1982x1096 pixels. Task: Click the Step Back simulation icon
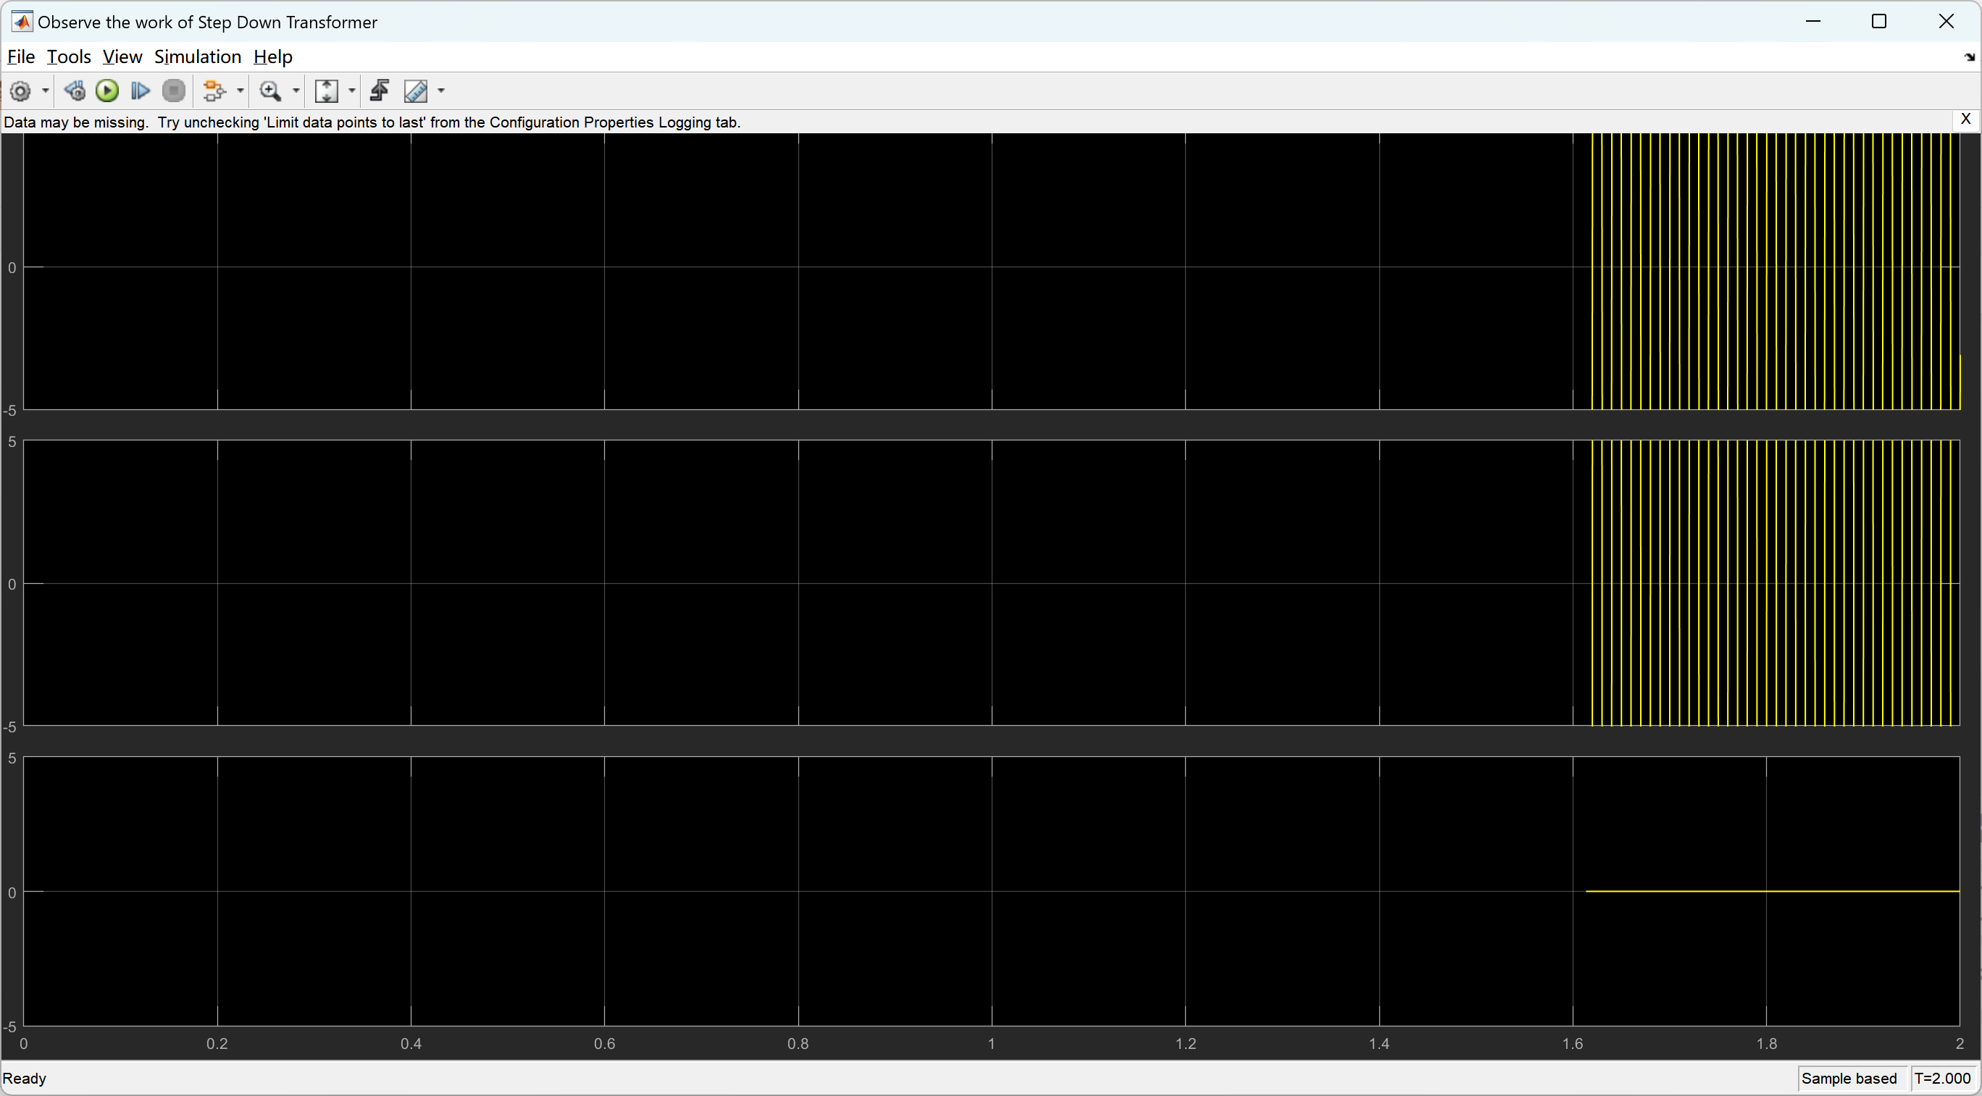click(x=75, y=91)
